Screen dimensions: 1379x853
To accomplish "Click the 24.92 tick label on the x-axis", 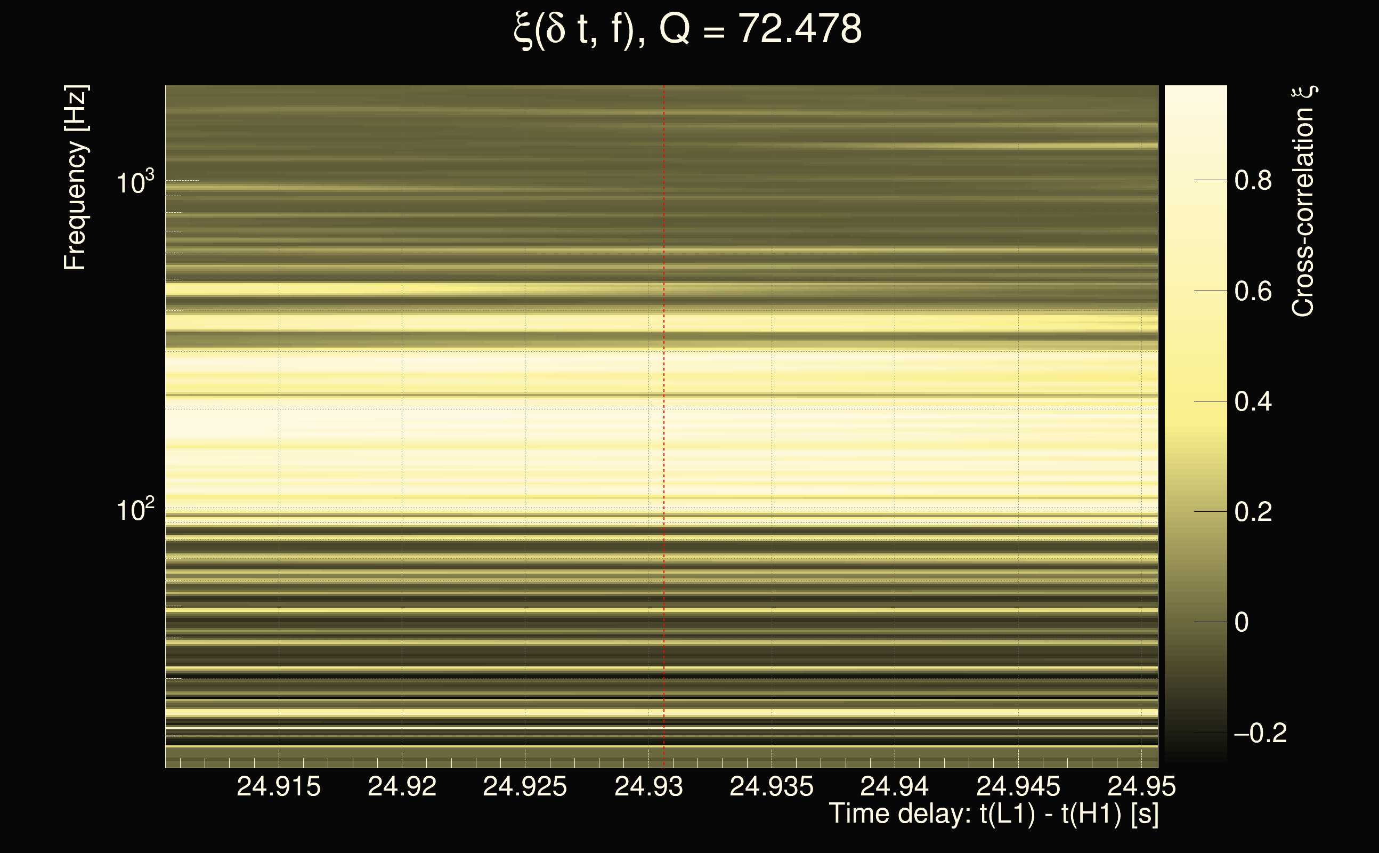I will pos(402,786).
